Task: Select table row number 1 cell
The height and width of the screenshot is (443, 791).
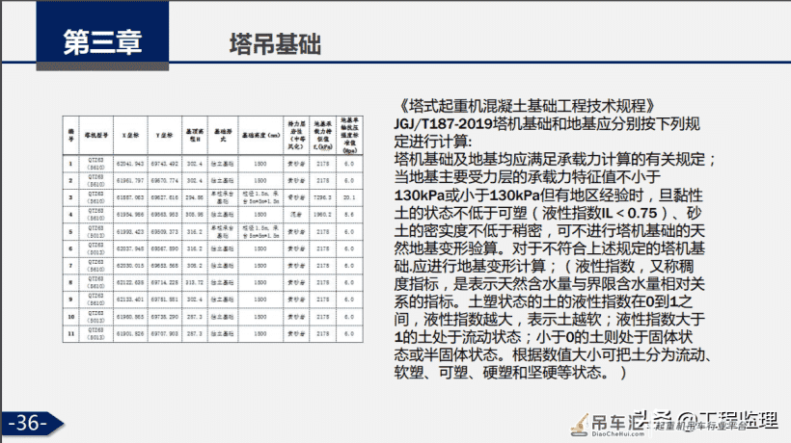Action: point(70,164)
